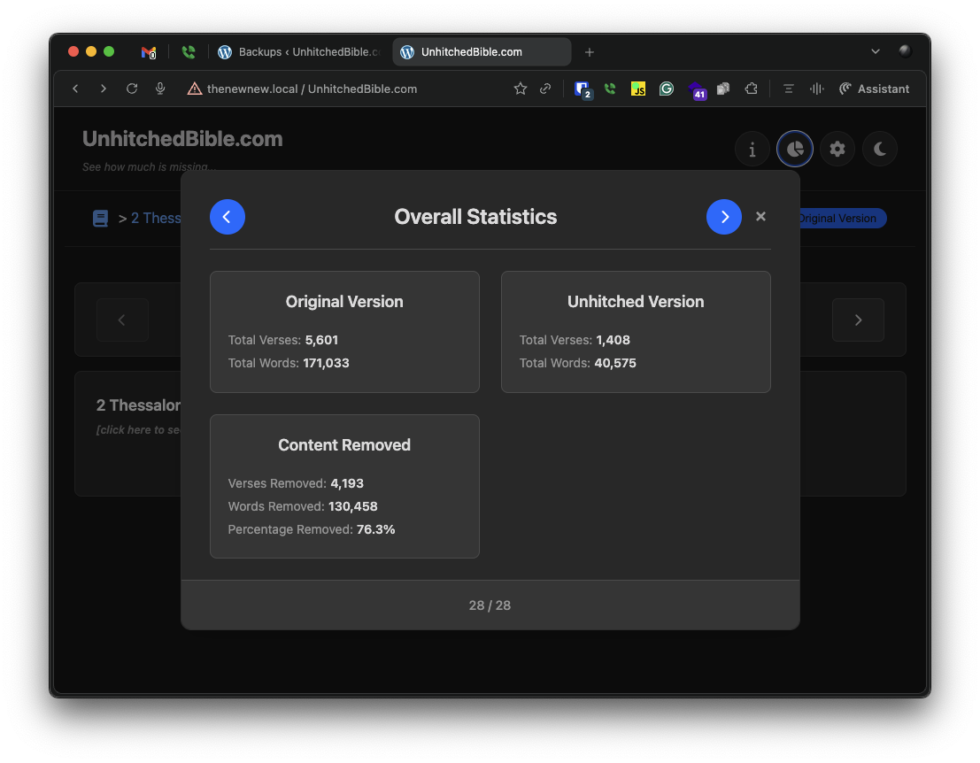Click the book icon in breadcrumb
The image size is (980, 763).
point(100,218)
